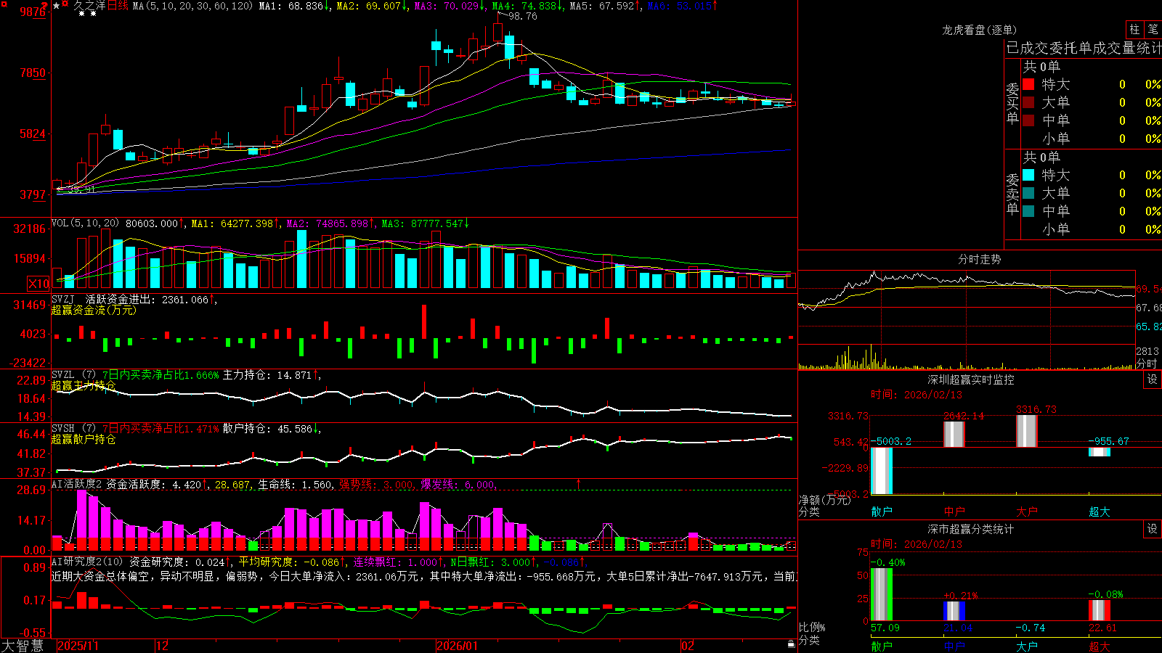The height and width of the screenshot is (653, 1162).
Task: Click the 日线 period label in chart header
Action: 118,6
